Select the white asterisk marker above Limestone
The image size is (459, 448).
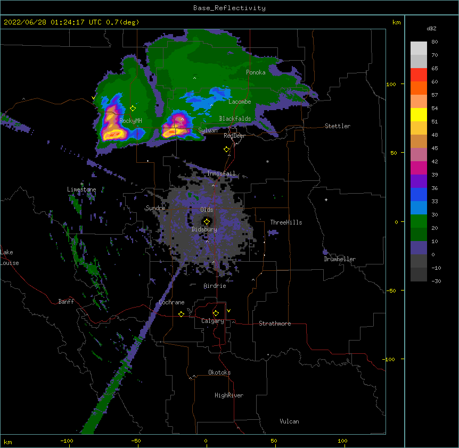pyautogui.click(x=81, y=185)
